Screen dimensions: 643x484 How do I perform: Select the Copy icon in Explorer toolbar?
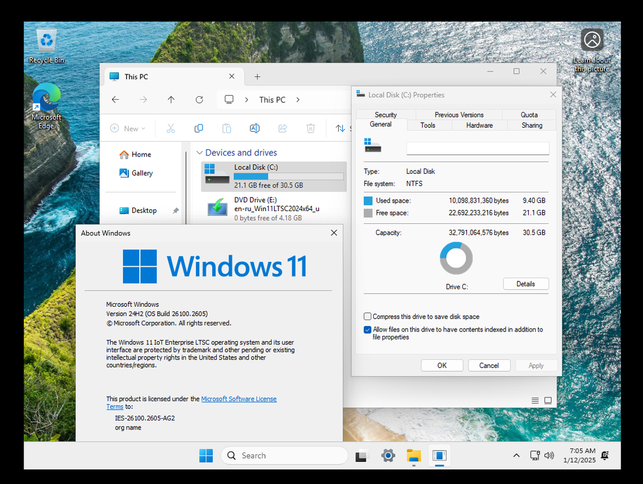tap(198, 128)
